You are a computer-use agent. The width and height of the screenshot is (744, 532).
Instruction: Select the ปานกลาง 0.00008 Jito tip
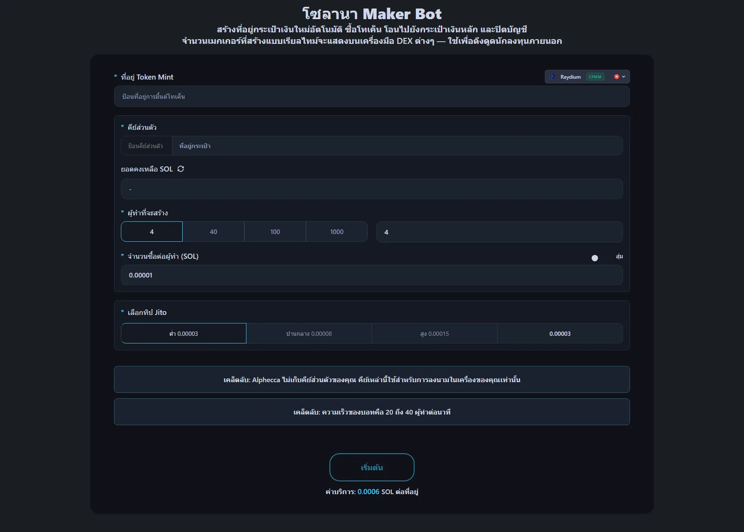coord(309,334)
